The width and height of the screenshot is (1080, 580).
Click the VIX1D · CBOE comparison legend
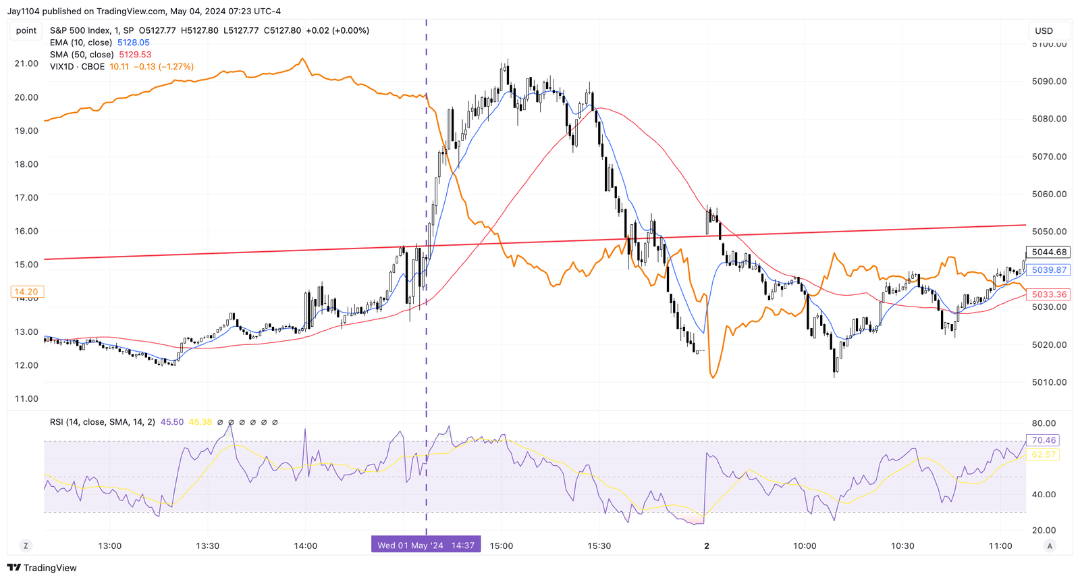pyautogui.click(x=77, y=67)
